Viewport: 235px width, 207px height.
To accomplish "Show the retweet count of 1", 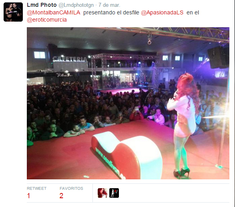I will point(28,196).
